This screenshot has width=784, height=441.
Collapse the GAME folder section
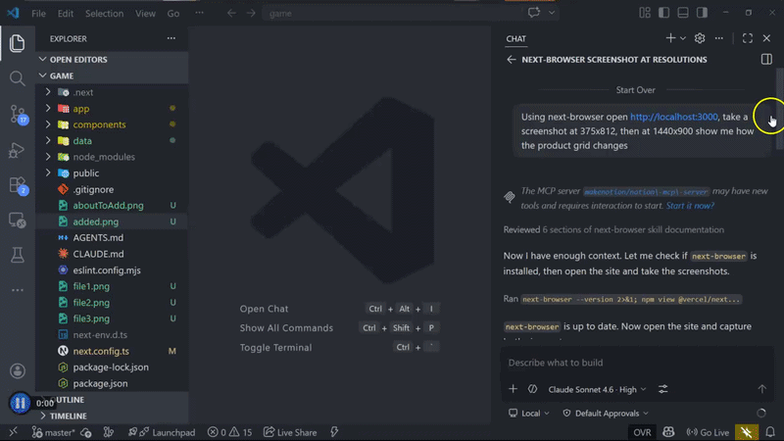pyautogui.click(x=42, y=75)
